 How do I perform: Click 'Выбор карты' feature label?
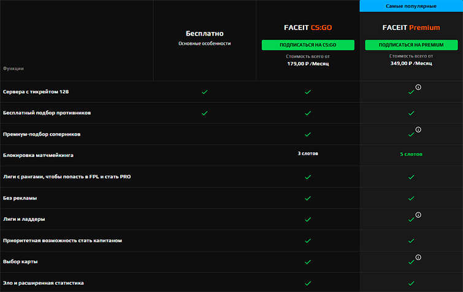(20, 261)
